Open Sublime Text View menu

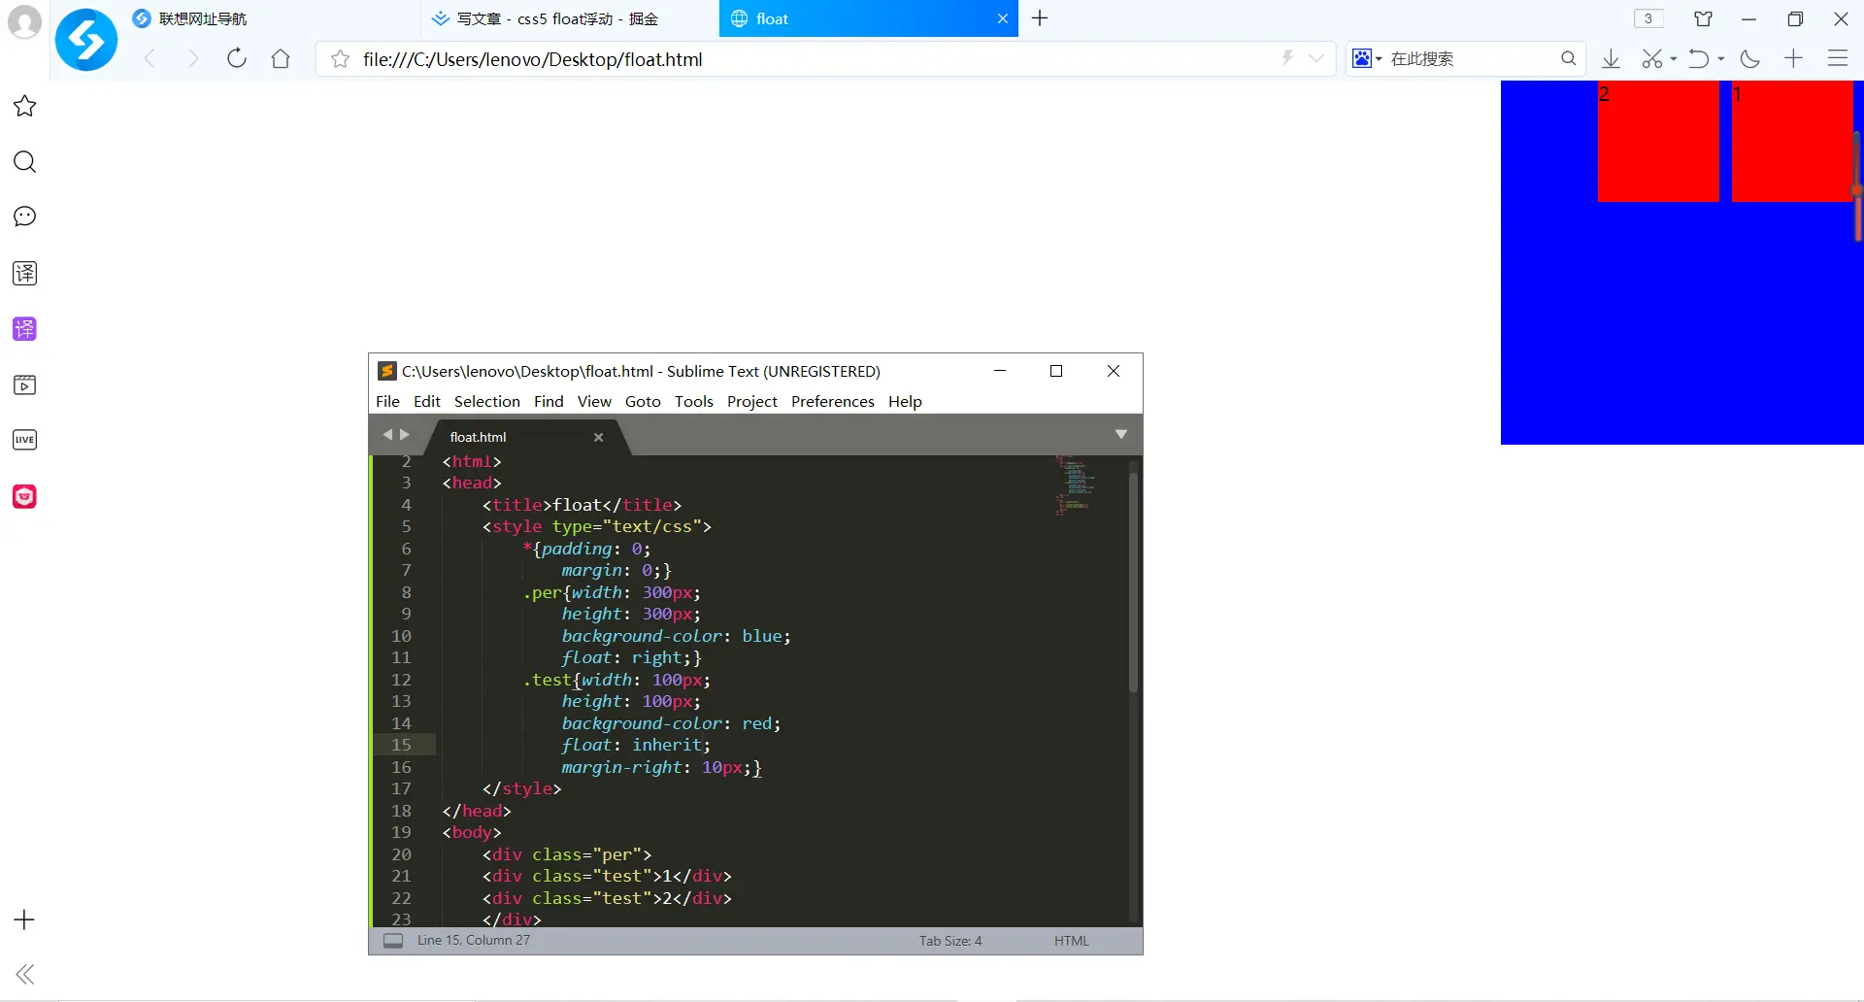(x=594, y=401)
